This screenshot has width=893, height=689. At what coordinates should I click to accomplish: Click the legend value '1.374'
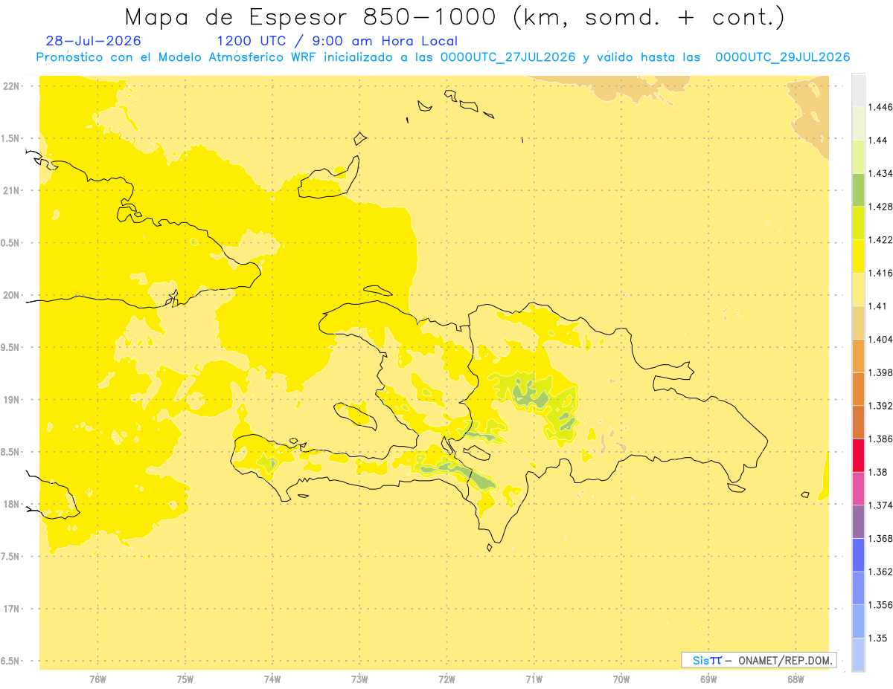[x=880, y=505]
